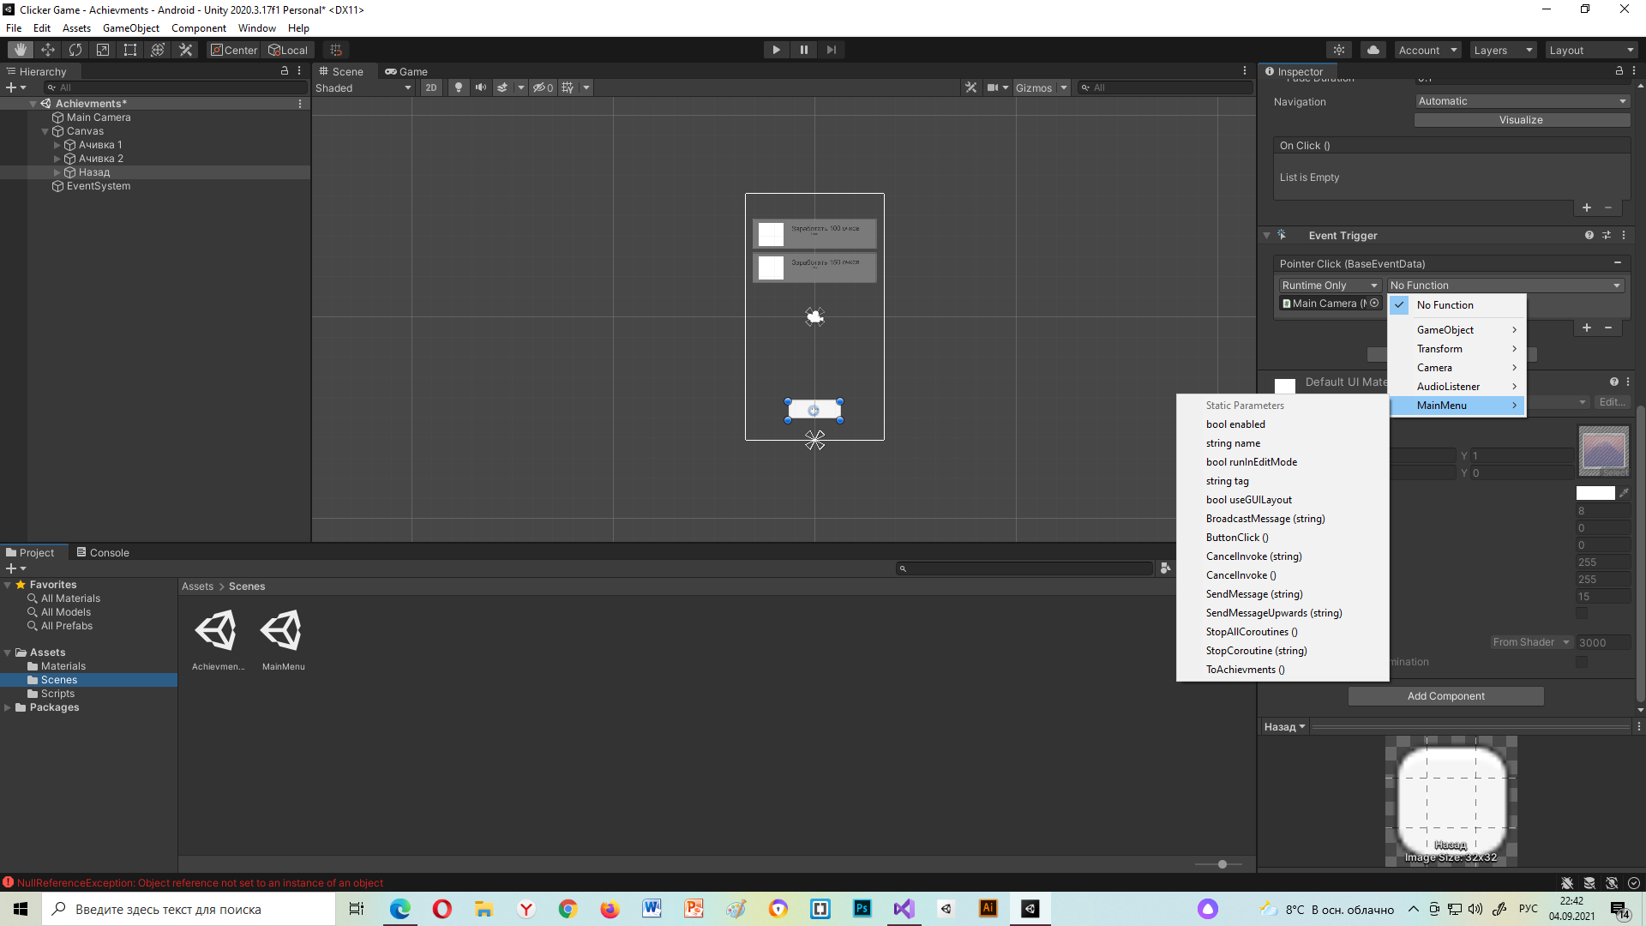1646x926 pixels.
Task: Select the Rotate tool
Action: tap(75, 50)
